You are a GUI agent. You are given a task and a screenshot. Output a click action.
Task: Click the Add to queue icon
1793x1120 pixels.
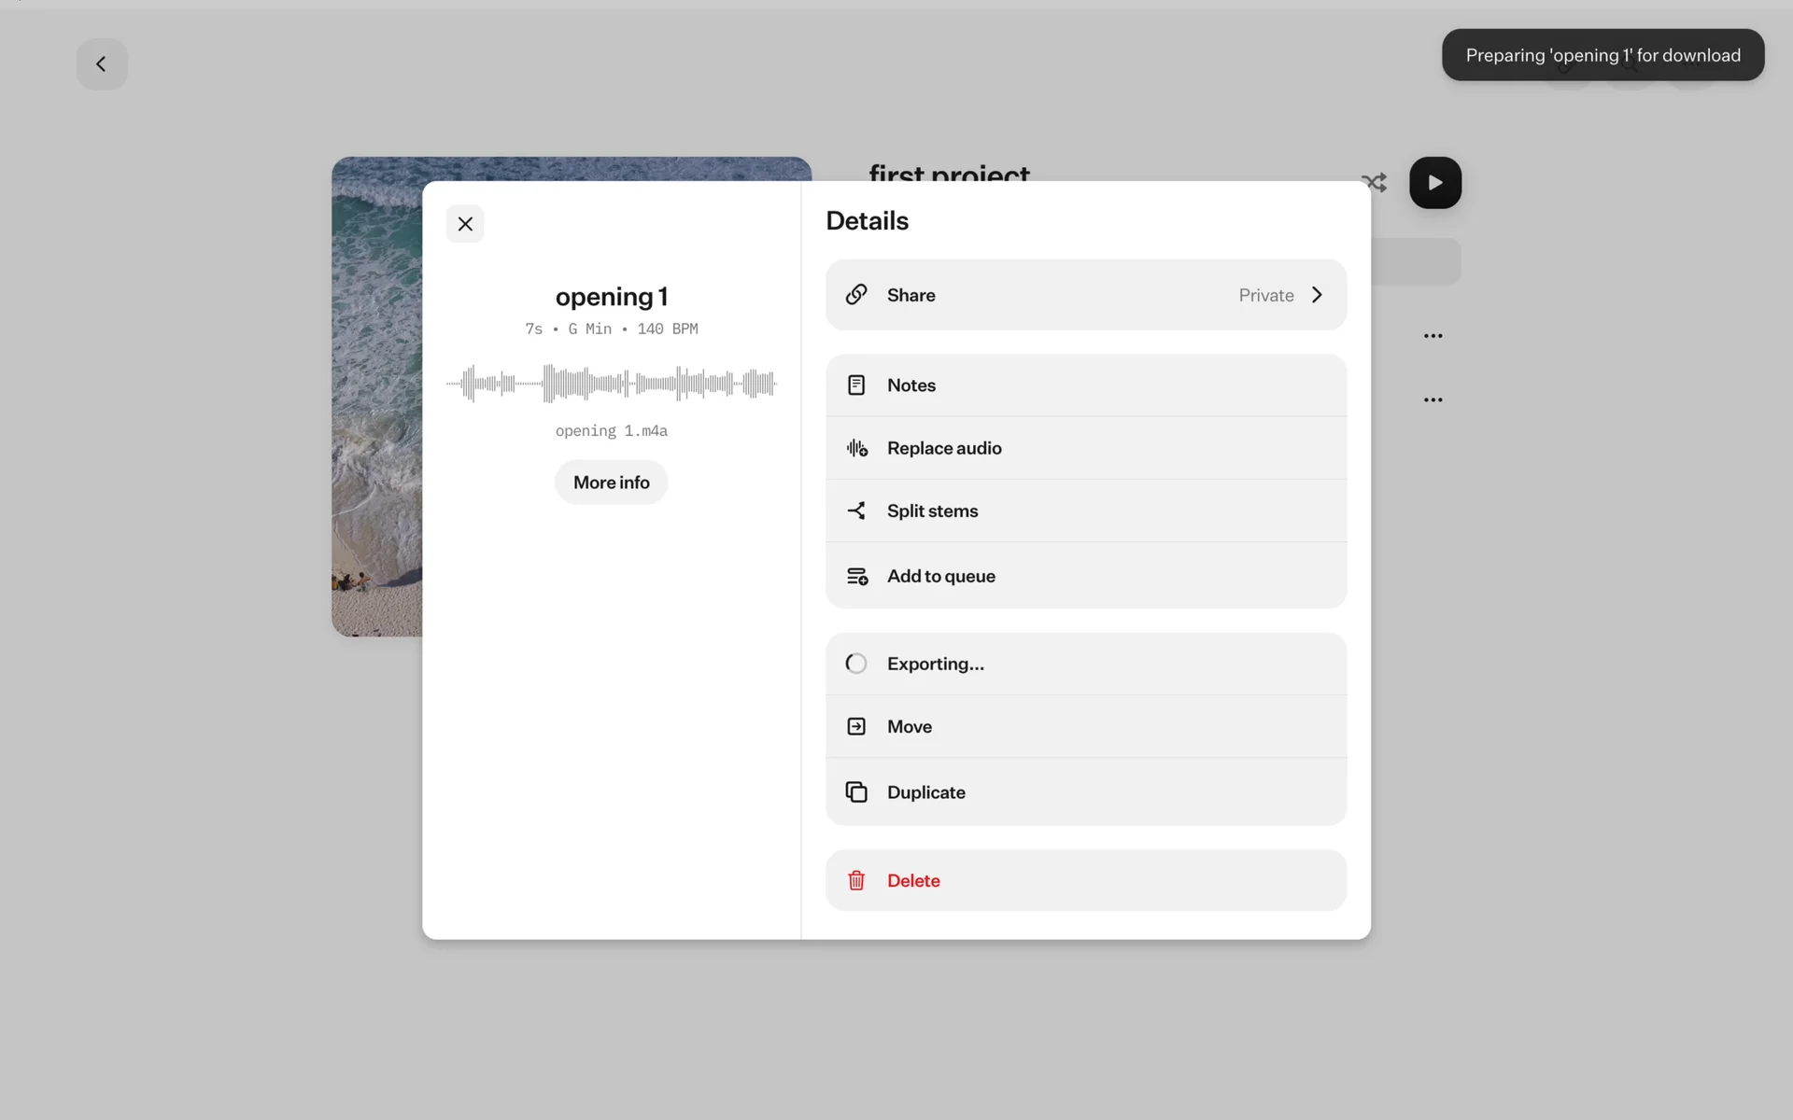tap(856, 577)
